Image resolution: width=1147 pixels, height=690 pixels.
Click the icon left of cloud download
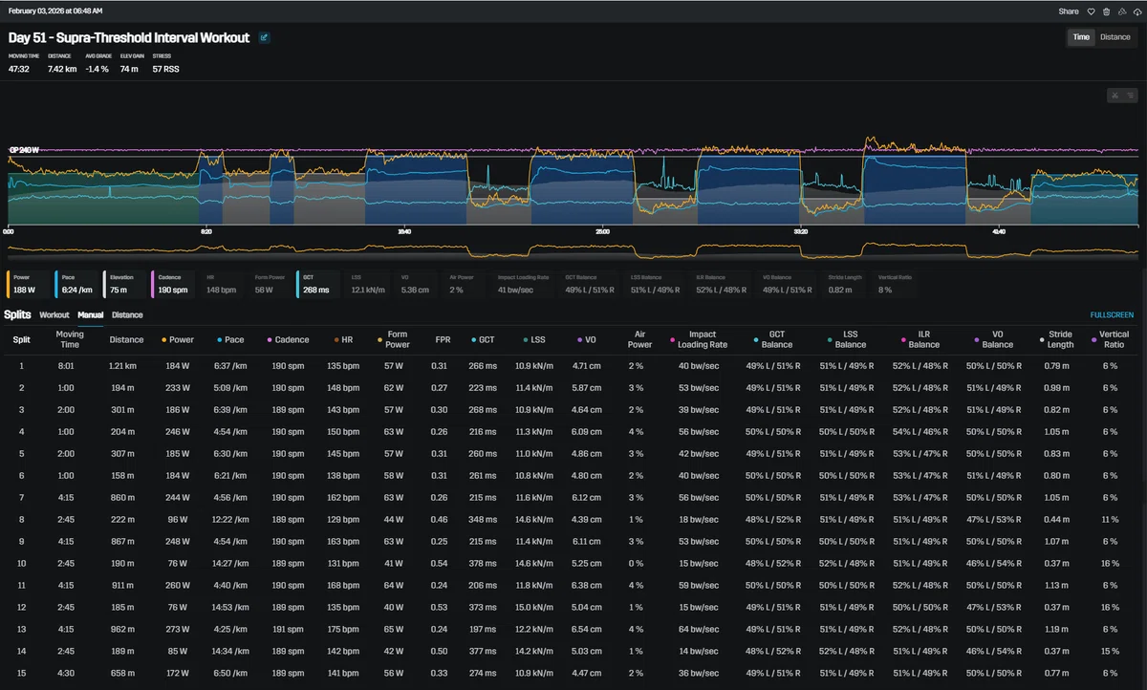click(1121, 11)
